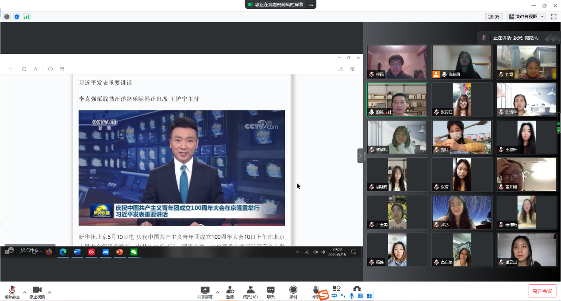The height and width of the screenshot is (301, 561).
Task: Select 殷昊's highlighted video thumbnail
Action: (397, 99)
